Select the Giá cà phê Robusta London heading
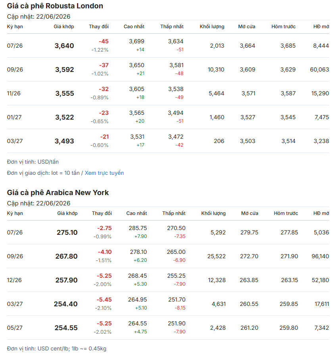Viewport: 336px width, 354px height. pyautogui.click(x=55, y=6)
